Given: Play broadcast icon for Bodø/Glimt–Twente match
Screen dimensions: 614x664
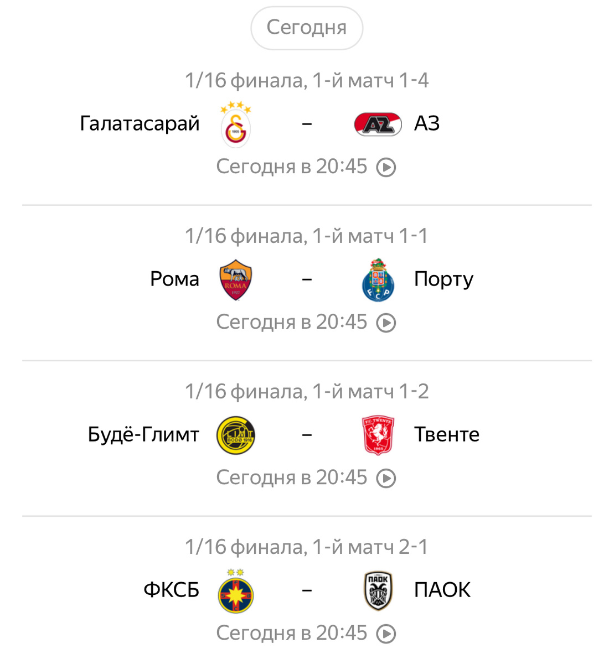Looking at the screenshot, I should (386, 478).
